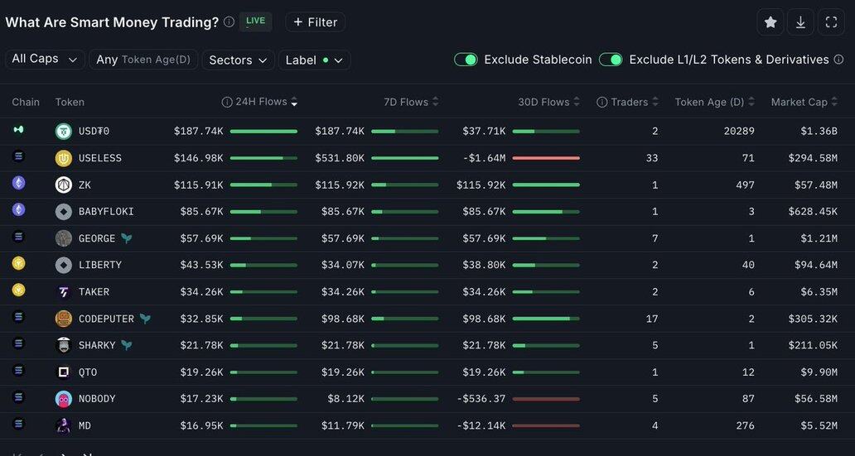Open the Label dropdown
The image size is (855, 456).
tap(314, 60)
